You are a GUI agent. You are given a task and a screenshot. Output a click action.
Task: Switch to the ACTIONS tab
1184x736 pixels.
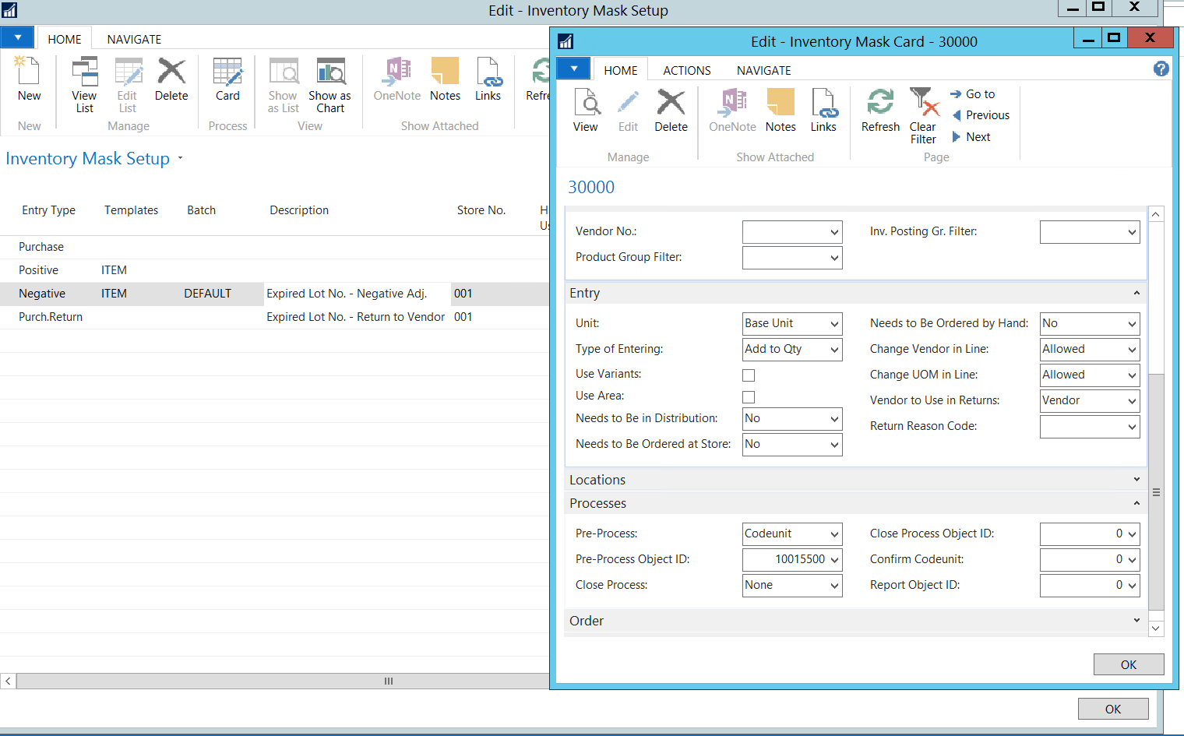(x=686, y=70)
